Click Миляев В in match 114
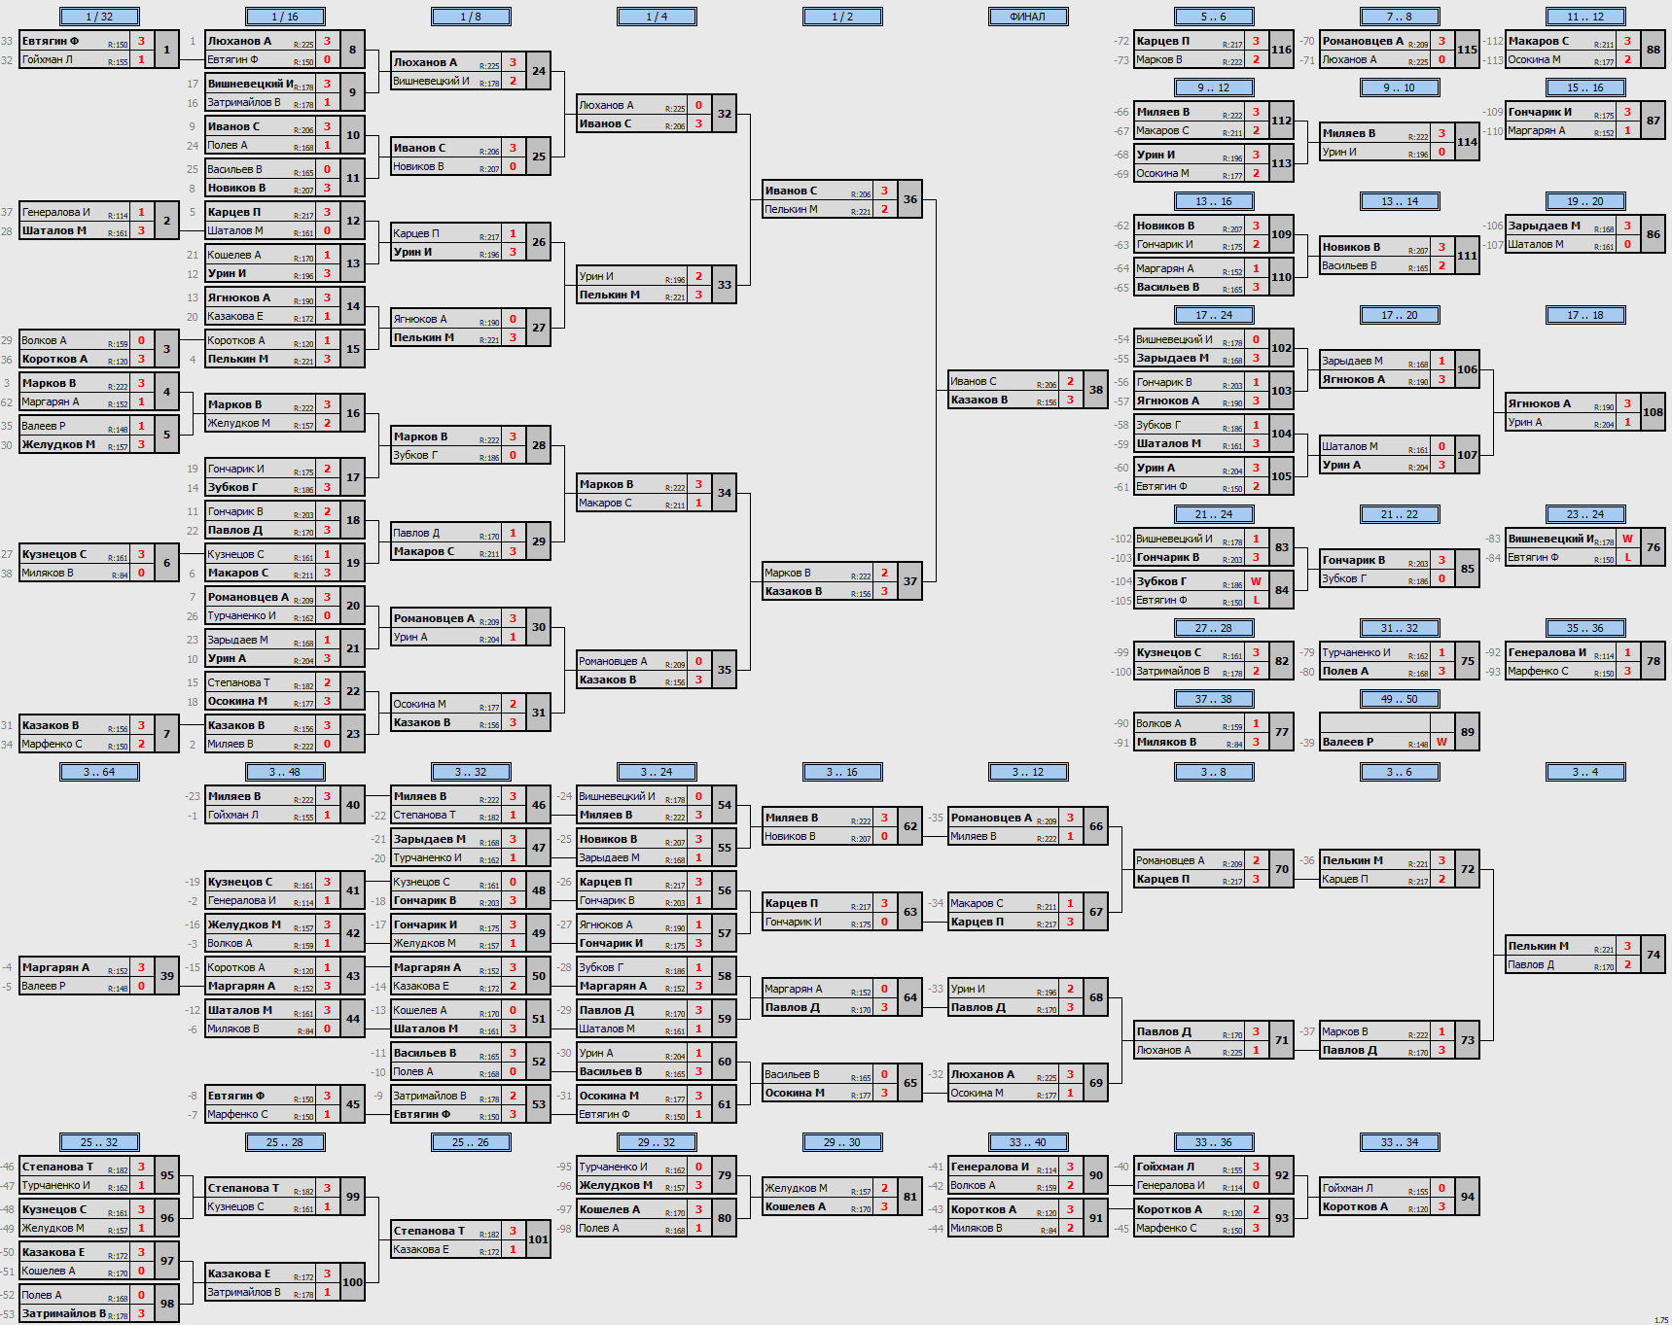This screenshot has width=1672, height=1325. [x=1349, y=133]
